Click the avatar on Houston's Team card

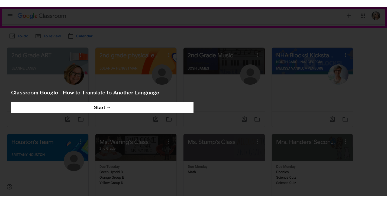click(74, 161)
